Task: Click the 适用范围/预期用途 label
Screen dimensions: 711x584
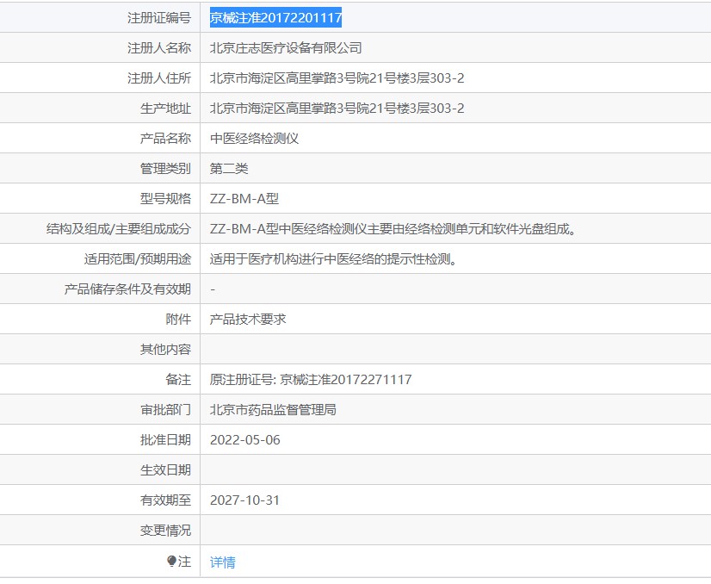Action: point(138,259)
